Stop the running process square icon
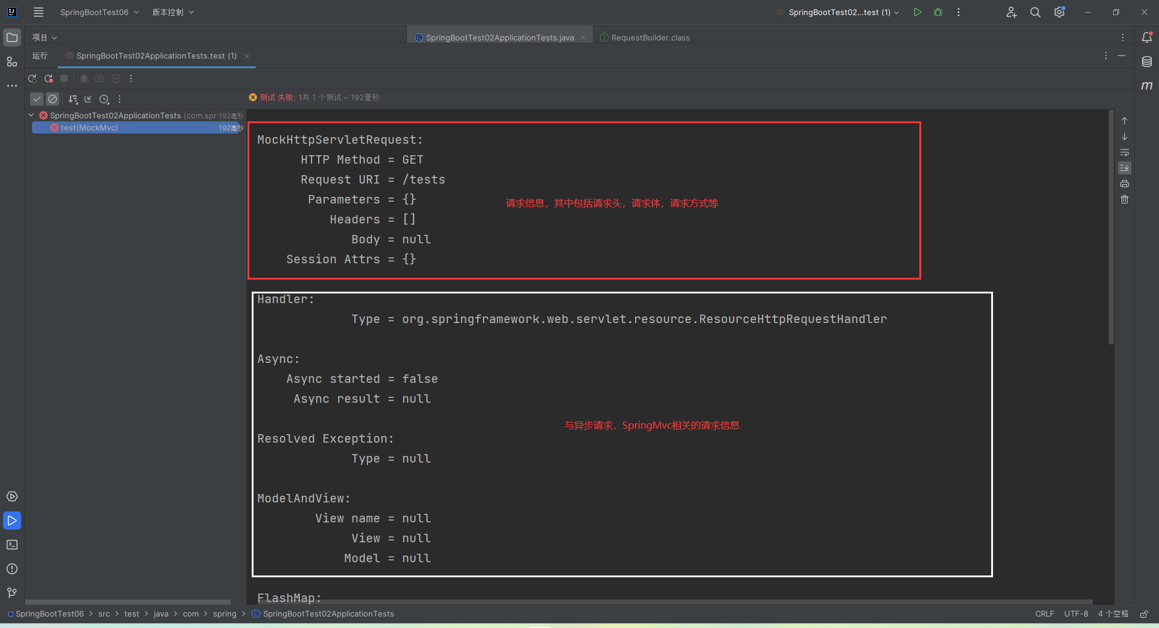The image size is (1159, 628). tap(64, 78)
